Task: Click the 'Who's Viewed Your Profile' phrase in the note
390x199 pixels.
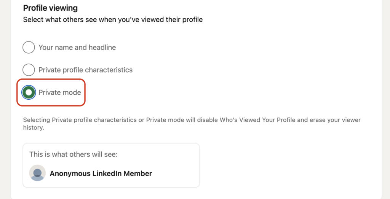Action: click(257, 120)
